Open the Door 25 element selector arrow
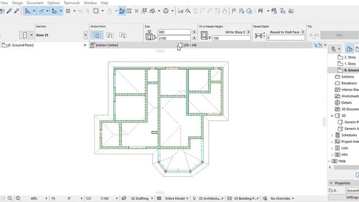 pyautogui.click(x=86, y=35)
